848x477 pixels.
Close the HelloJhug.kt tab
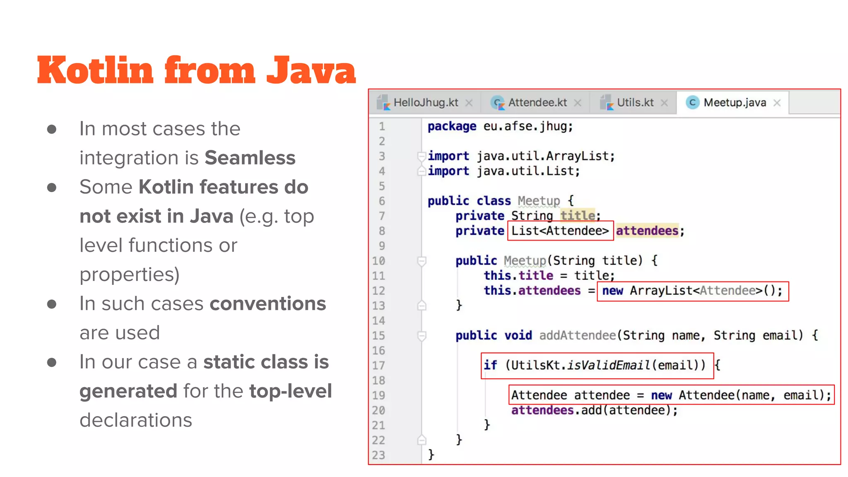click(x=469, y=103)
